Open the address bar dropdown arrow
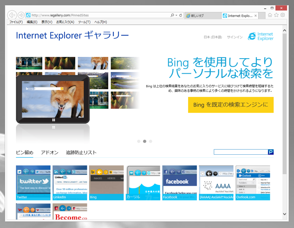The width and height of the screenshot is (294, 228). coord(176,15)
